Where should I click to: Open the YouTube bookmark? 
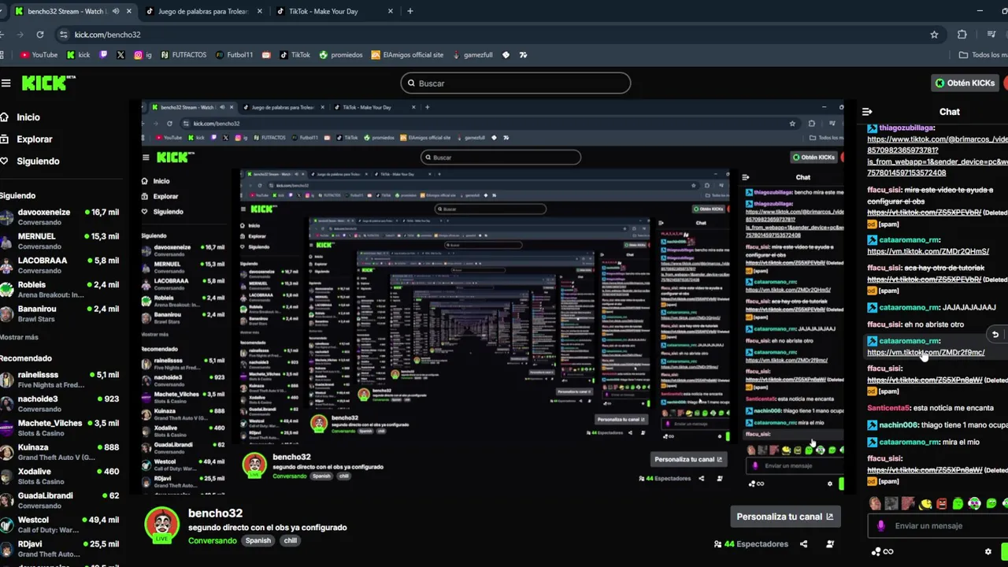coord(39,55)
